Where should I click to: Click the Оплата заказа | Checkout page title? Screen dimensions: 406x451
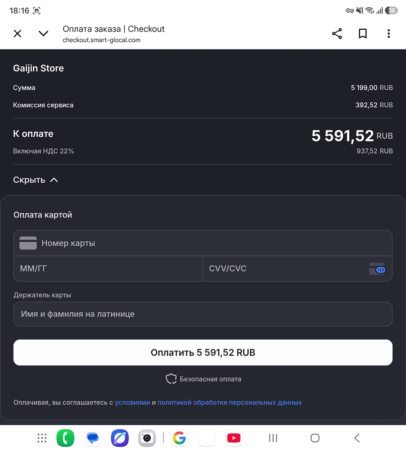[x=114, y=29]
